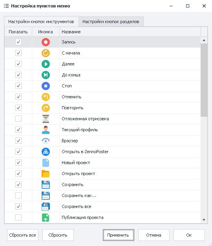Click the Открыть в ZennoPoster icon
The height and width of the screenshot is (246, 212).
pyautogui.click(x=46, y=152)
